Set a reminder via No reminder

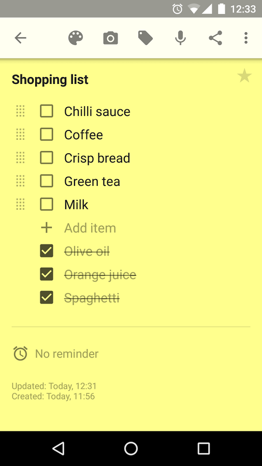point(67,354)
